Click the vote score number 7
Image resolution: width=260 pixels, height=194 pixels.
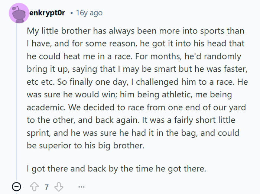tap(47, 187)
